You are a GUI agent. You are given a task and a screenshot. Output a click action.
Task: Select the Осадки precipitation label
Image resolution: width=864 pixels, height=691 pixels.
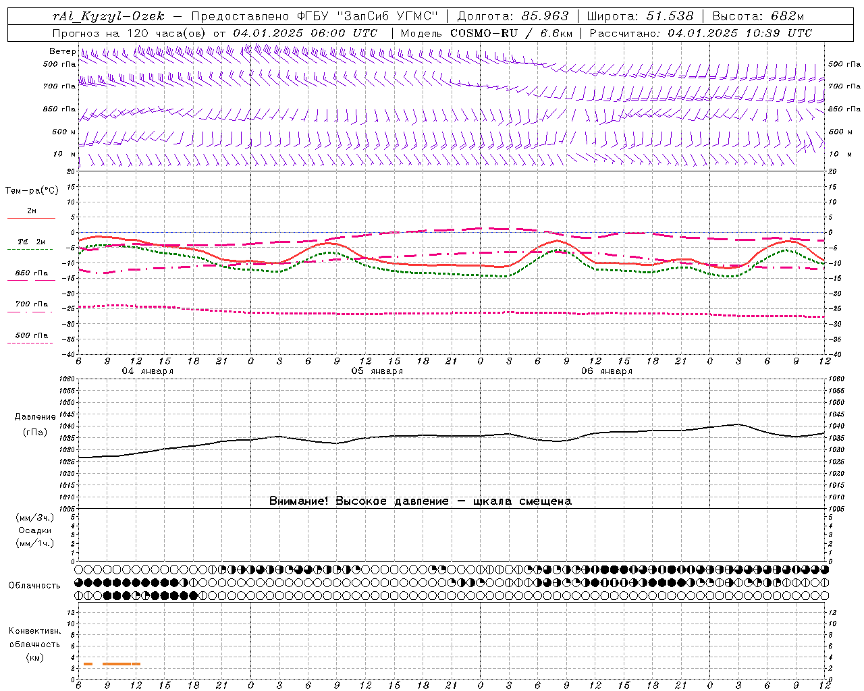click(35, 530)
